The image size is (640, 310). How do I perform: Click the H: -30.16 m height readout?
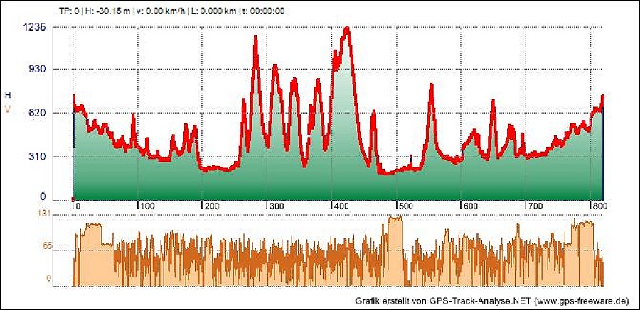click(107, 11)
